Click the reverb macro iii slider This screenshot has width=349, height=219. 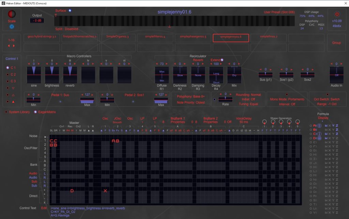70,75
